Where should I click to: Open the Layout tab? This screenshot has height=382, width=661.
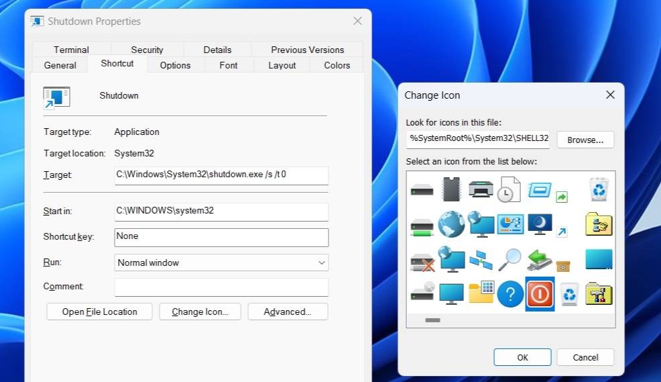coord(282,65)
